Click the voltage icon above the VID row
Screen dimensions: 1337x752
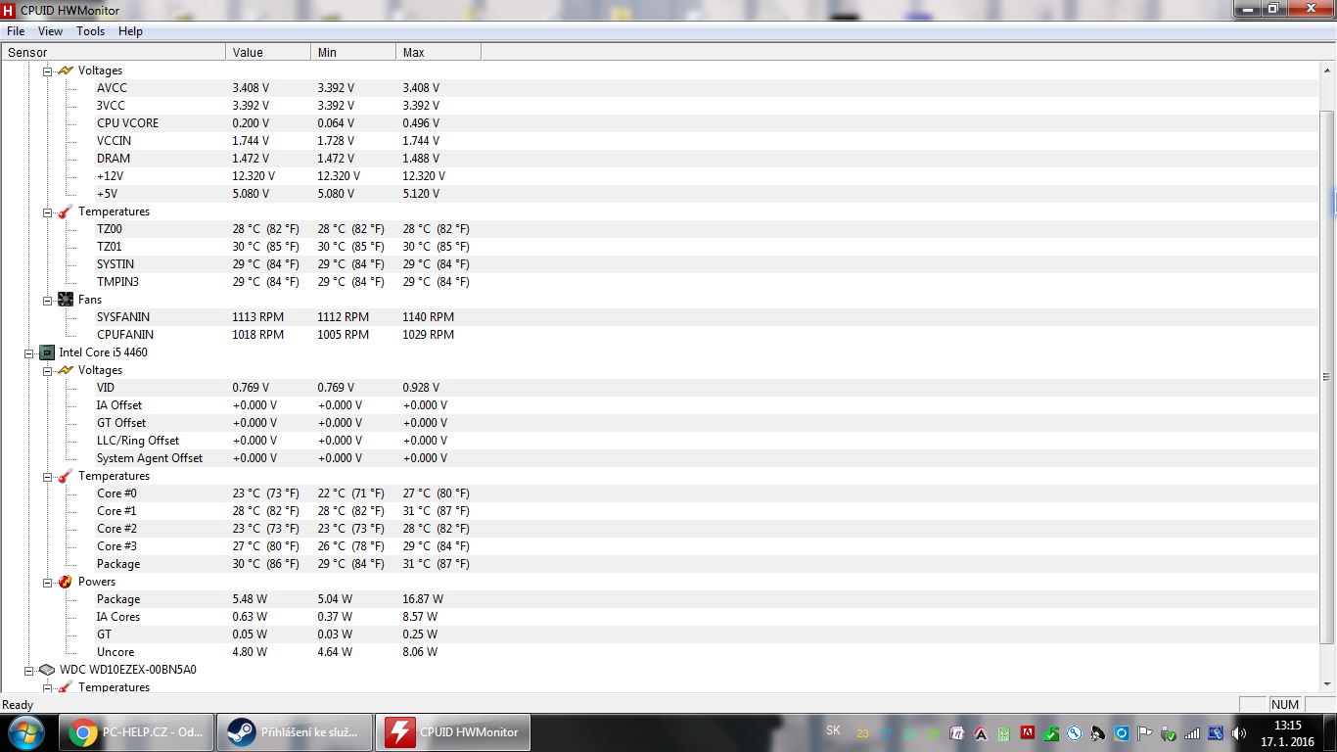coord(66,370)
